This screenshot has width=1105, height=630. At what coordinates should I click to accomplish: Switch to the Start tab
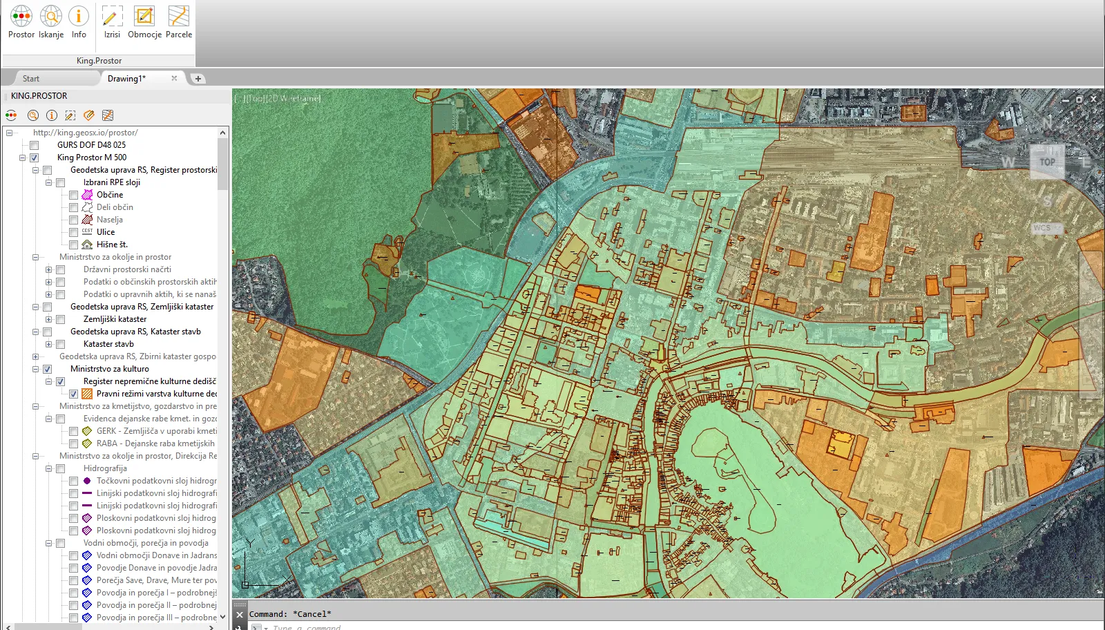click(31, 79)
